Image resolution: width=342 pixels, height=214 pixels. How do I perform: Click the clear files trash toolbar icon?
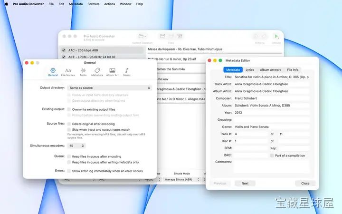point(180,36)
